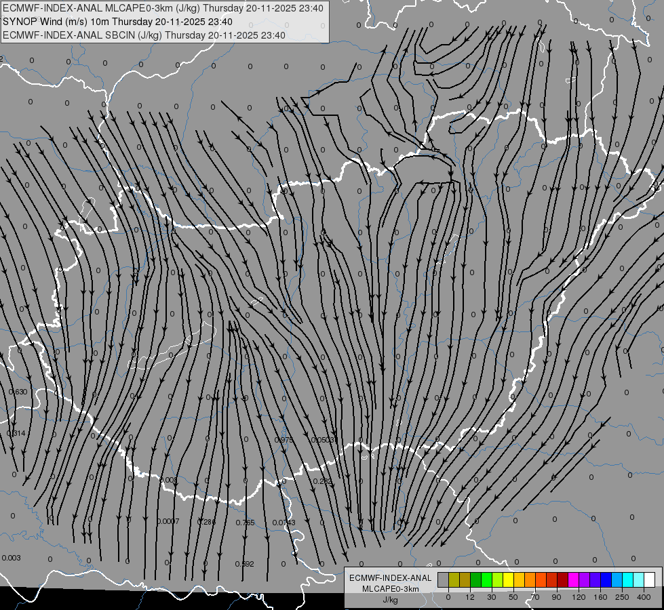The width and height of the screenshot is (664, 610).
Task: Click the gray swatch in the MLCAPE legend
Action: 443,579
